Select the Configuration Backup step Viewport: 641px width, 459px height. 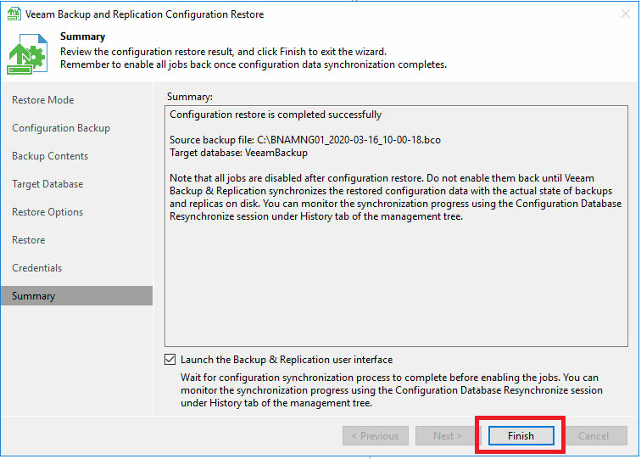[61, 128]
